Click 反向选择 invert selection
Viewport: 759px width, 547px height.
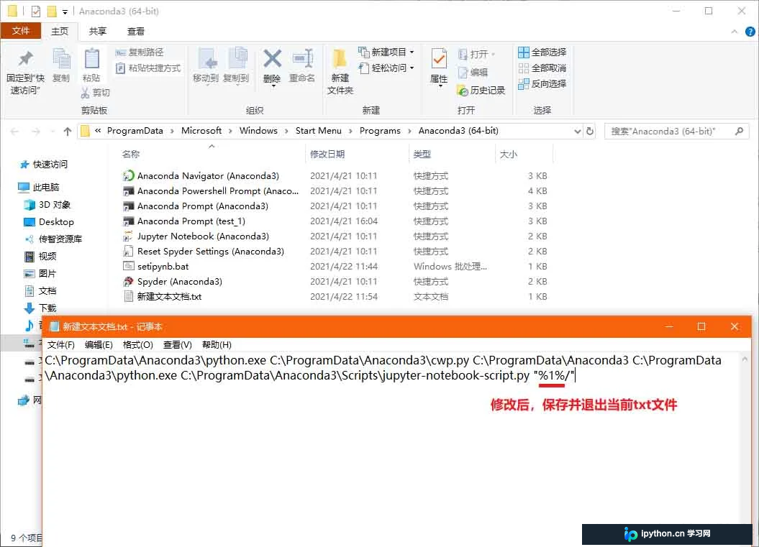pyautogui.click(x=542, y=84)
